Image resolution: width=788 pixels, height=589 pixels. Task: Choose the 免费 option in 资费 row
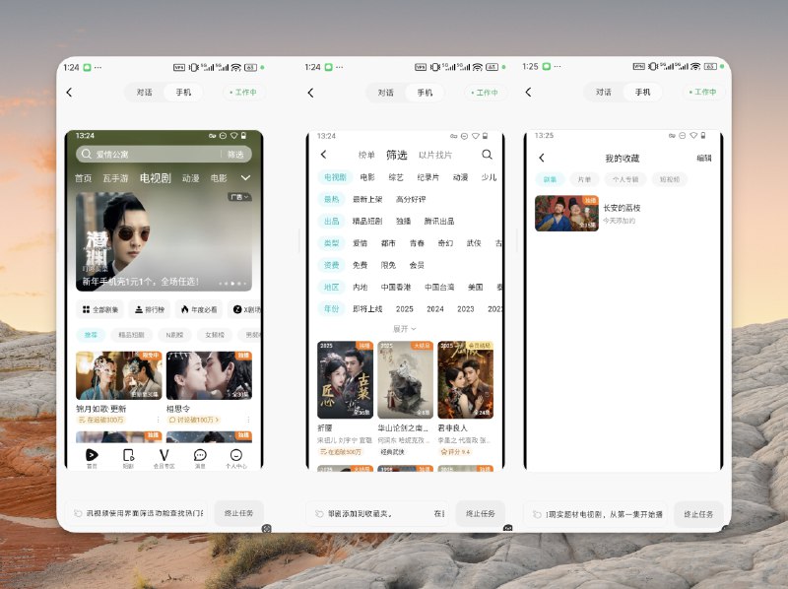pyautogui.click(x=360, y=265)
